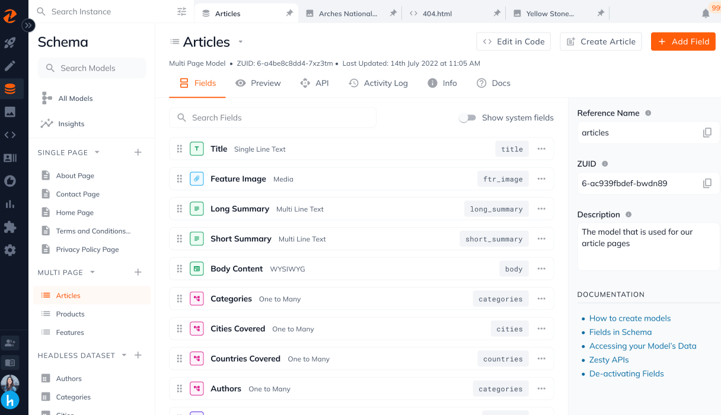Click the Zesty logo at top left
The width and height of the screenshot is (721, 415).
click(10, 16)
